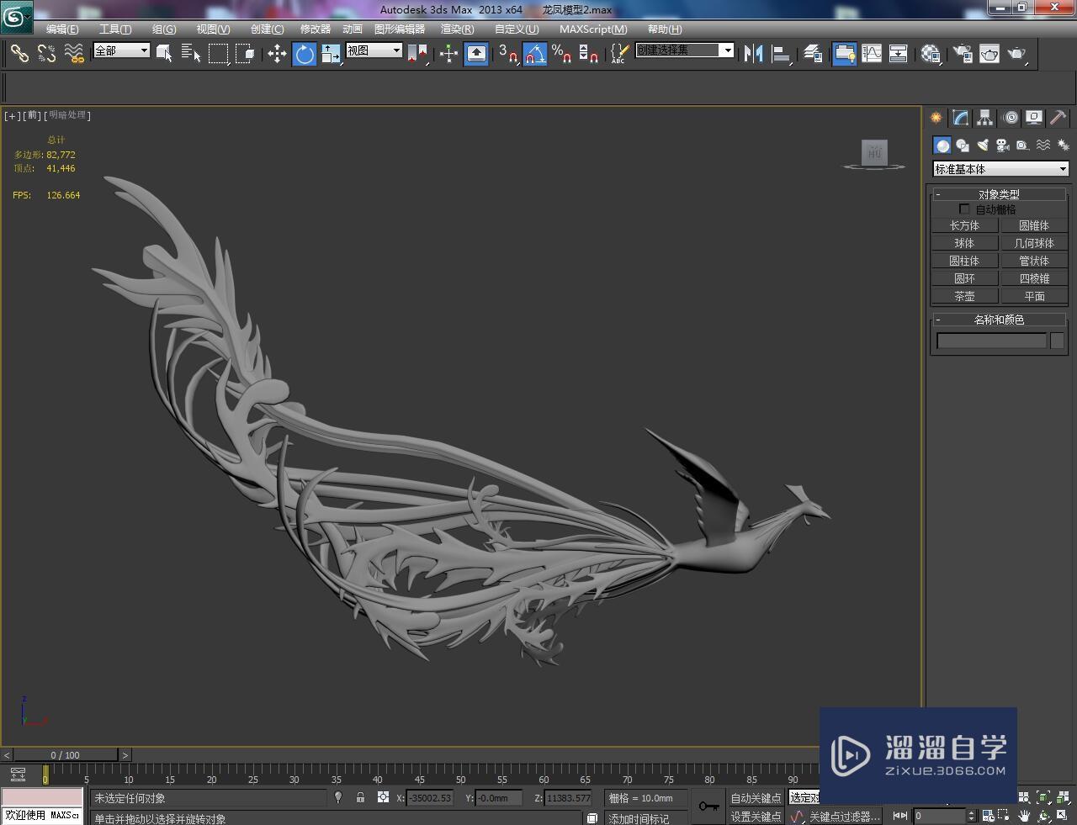Choose the Rectangular Selection Region tool
Image resolution: width=1077 pixels, height=825 pixels.
(218, 54)
